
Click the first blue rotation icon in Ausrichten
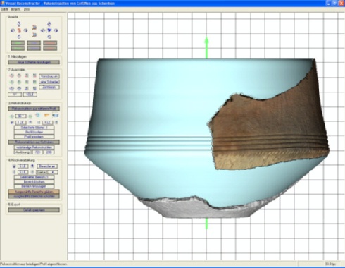click(12, 88)
